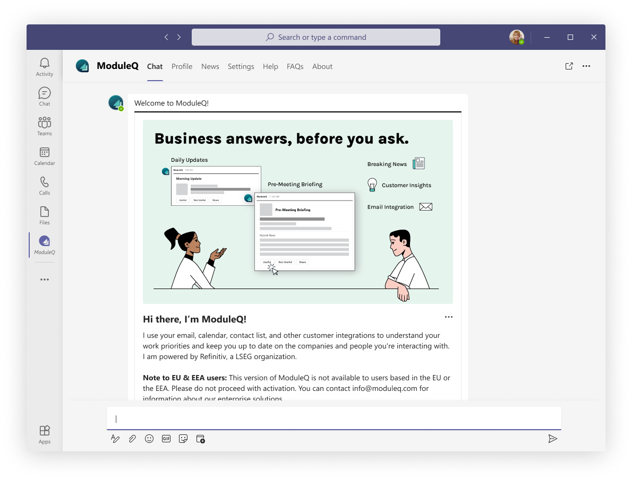Screen dimensions: 632x480
Task: Maximize the Teams window
Action: (x=570, y=37)
